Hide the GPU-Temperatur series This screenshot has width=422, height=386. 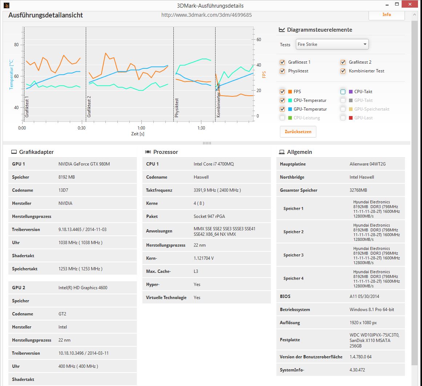coord(282,109)
